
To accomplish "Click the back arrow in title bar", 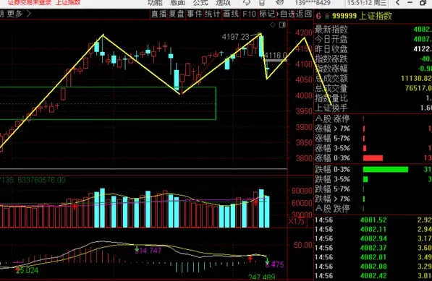I will pyautogui.click(x=397, y=3).
